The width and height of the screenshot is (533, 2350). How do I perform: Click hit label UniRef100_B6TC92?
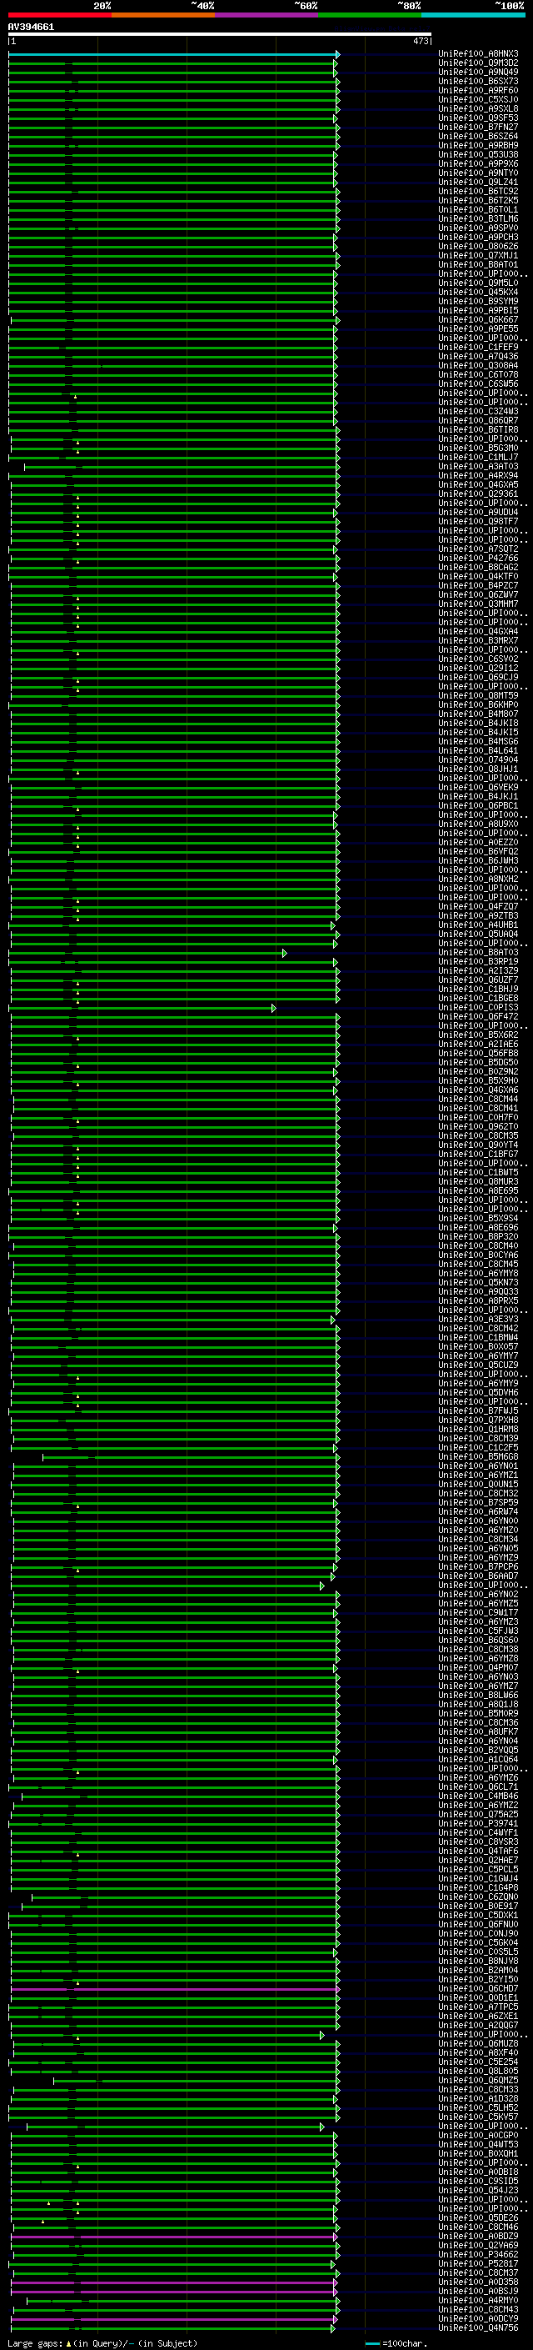pyautogui.click(x=478, y=191)
